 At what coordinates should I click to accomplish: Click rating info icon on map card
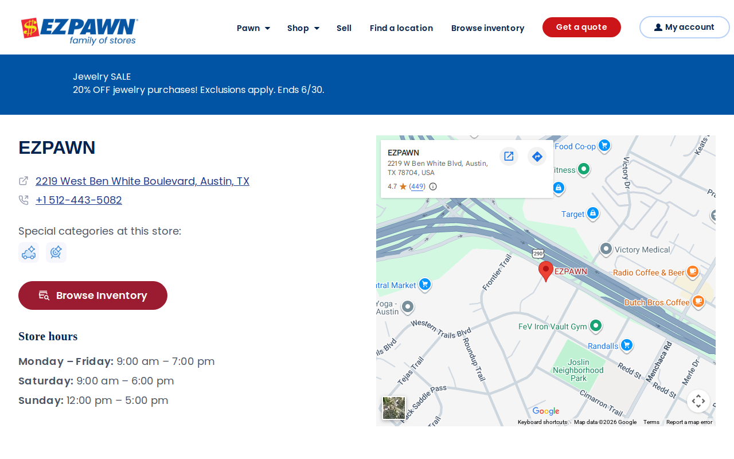pos(433,186)
